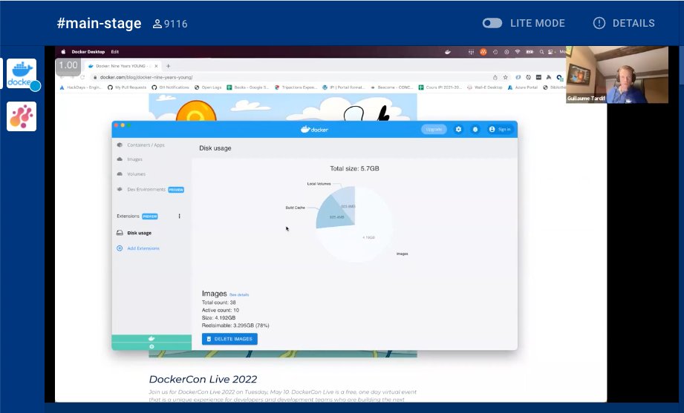Click the Add Extensions plus icon
The height and width of the screenshot is (413, 684).
click(x=120, y=248)
